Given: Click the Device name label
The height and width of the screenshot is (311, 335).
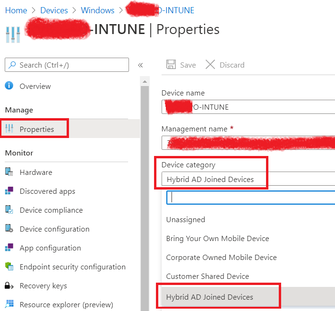Looking at the screenshot, I should pos(183,93).
